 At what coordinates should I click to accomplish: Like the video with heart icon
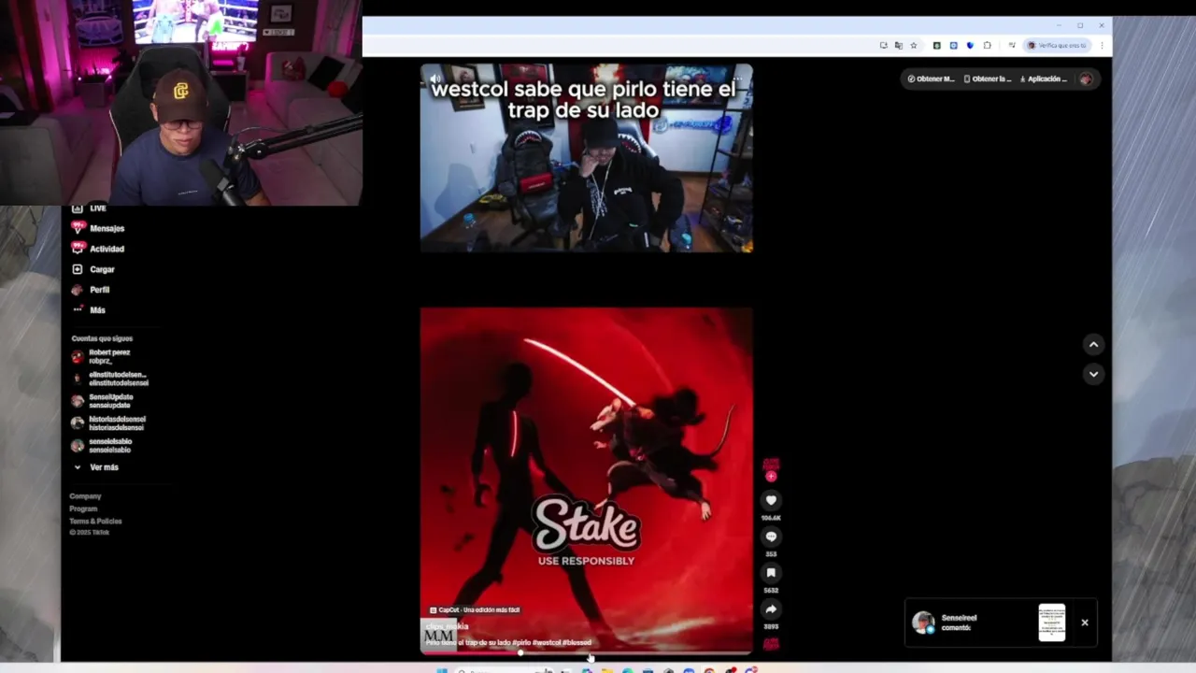click(x=771, y=500)
